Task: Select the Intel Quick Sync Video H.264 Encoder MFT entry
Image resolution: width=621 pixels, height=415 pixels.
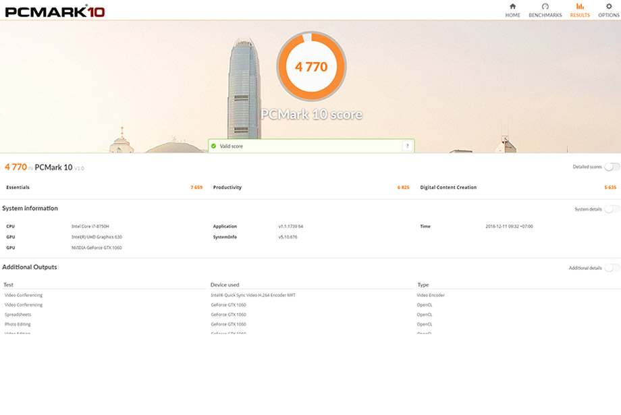Action: pos(253,296)
